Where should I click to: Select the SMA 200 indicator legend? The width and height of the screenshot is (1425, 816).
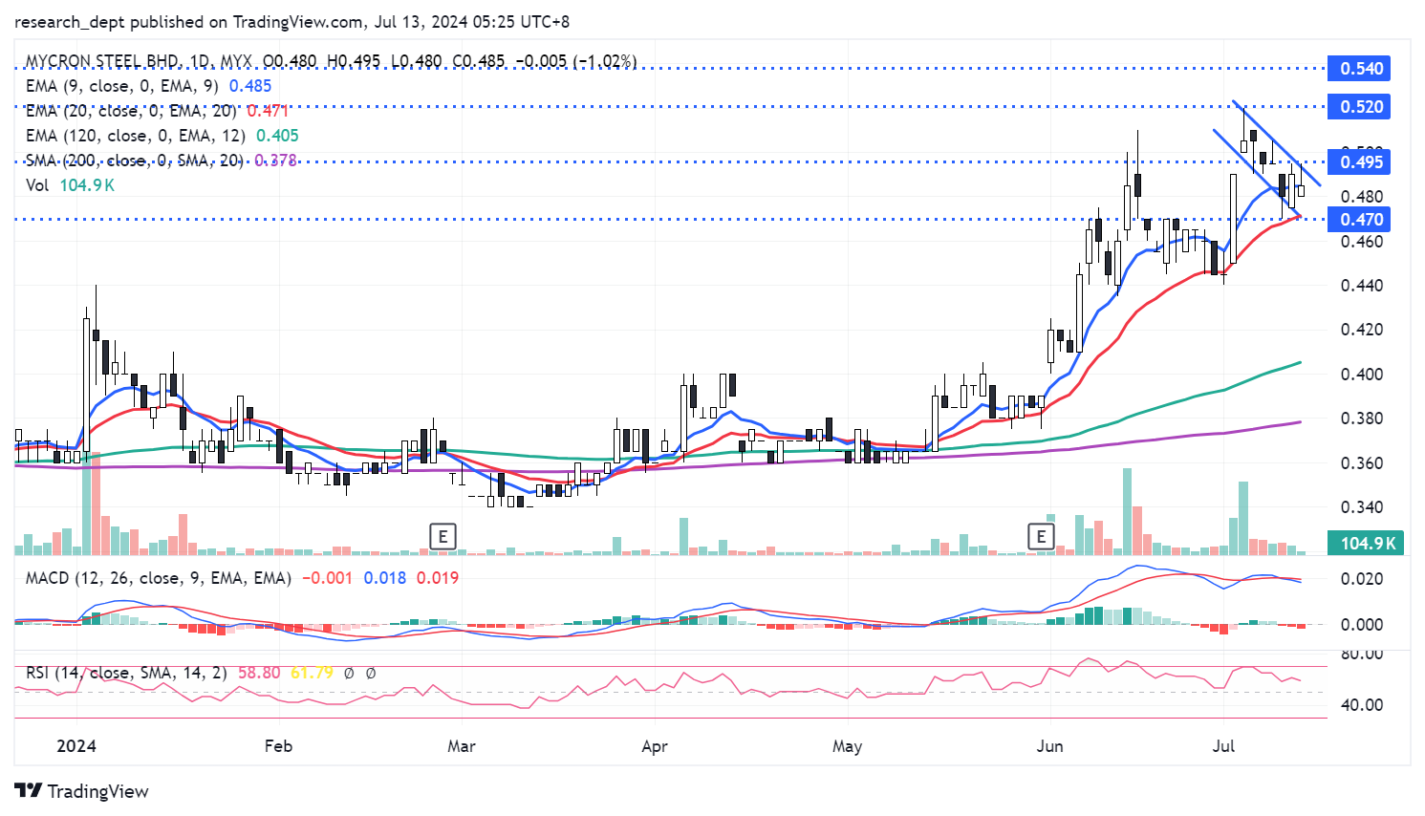pos(135,161)
